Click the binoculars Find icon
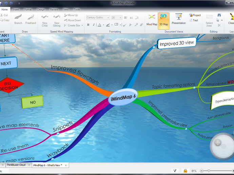This screenshot has height=175, width=234. tap(219, 15)
